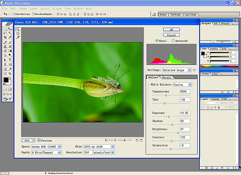This screenshot has height=175, width=241.
Task: Select the Zoom tool in Camera Raw dialog
Action: tap(18, 29)
